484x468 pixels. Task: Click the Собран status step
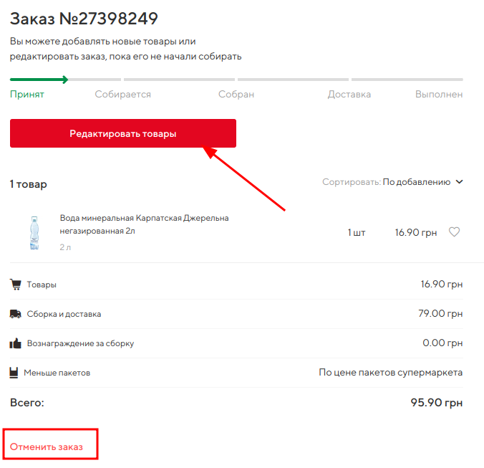(237, 95)
